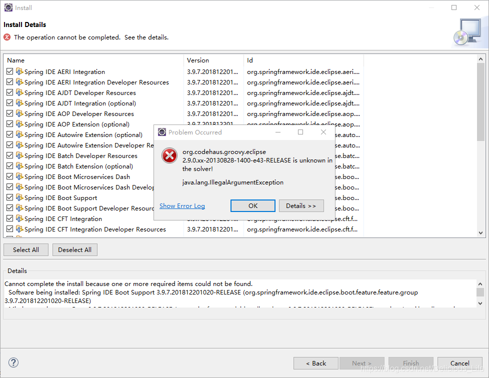Screen dimensions: 489x378
Task: Select the Spring IDE Boot Microservices Dash Developer row
Action: click(x=89, y=187)
